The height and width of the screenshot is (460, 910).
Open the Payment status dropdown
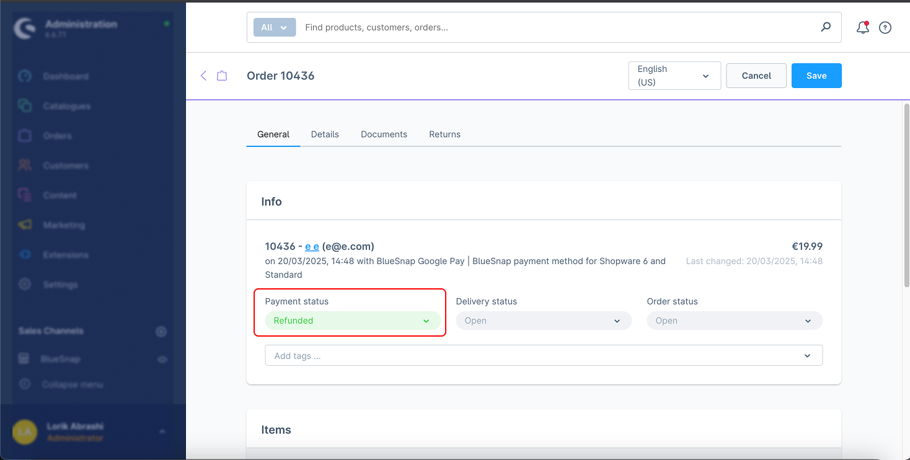352,321
